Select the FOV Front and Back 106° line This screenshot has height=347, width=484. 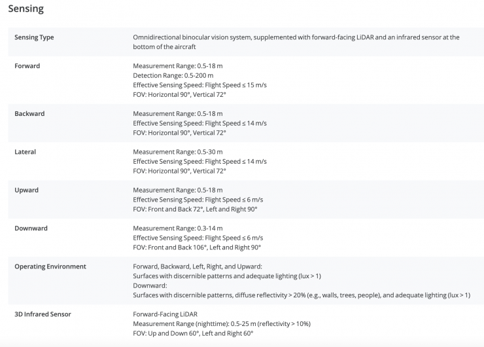click(x=196, y=247)
